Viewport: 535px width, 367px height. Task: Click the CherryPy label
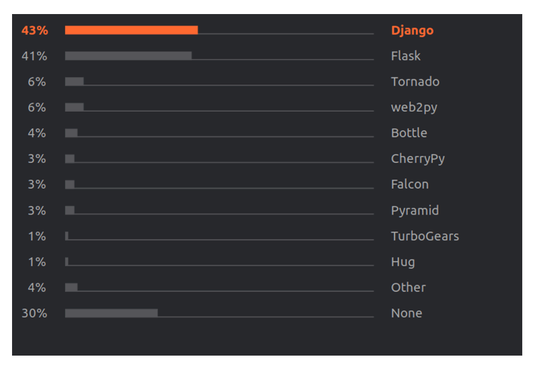[x=417, y=159]
